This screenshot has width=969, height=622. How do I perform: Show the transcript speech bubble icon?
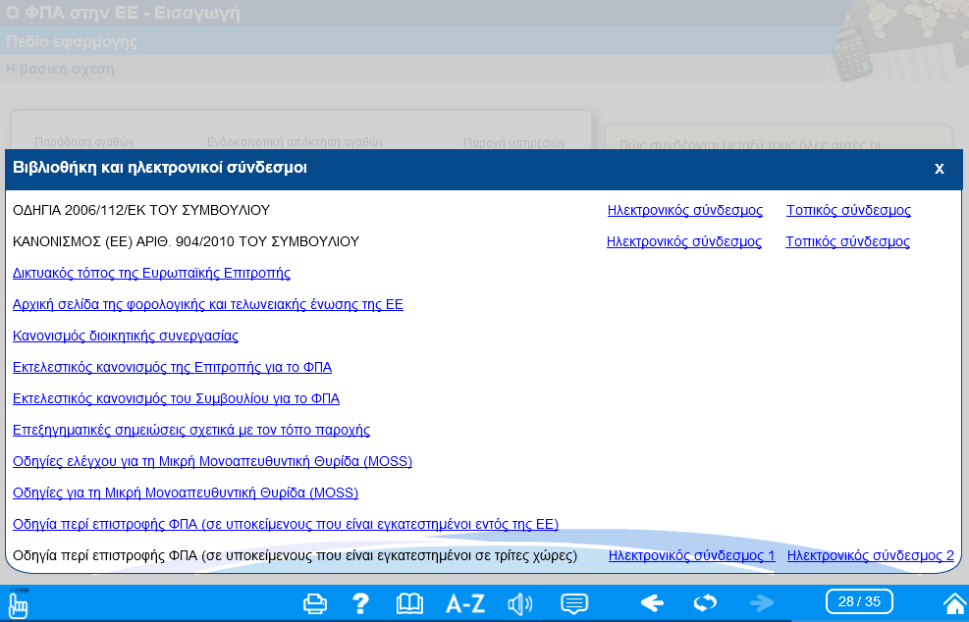click(574, 603)
